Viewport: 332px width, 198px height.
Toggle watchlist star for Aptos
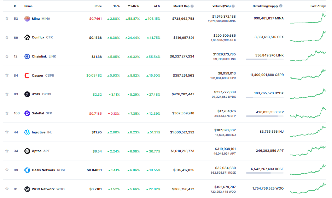coord(7,151)
